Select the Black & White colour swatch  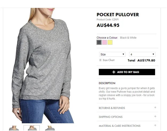tap(99, 42)
